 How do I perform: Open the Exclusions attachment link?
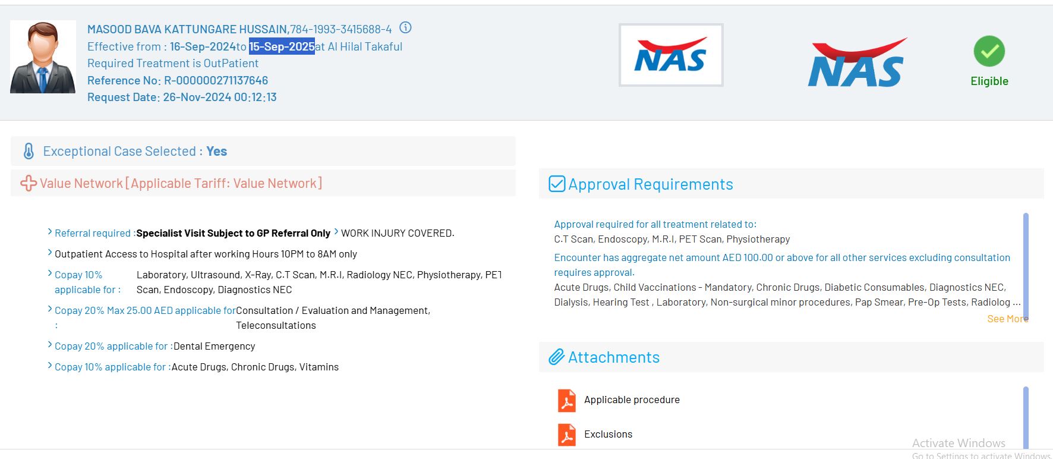pos(608,434)
